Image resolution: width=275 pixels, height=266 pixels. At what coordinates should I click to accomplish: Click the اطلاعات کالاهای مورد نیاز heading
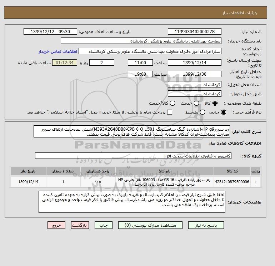[x=235, y=143]
